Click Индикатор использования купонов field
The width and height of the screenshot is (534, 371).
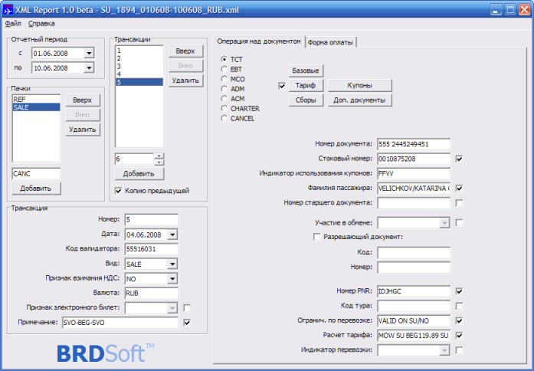click(x=414, y=173)
